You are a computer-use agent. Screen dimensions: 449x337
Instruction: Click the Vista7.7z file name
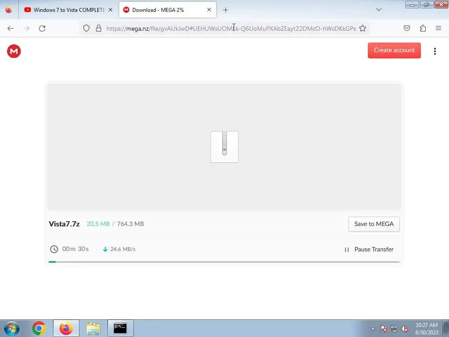[64, 224]
